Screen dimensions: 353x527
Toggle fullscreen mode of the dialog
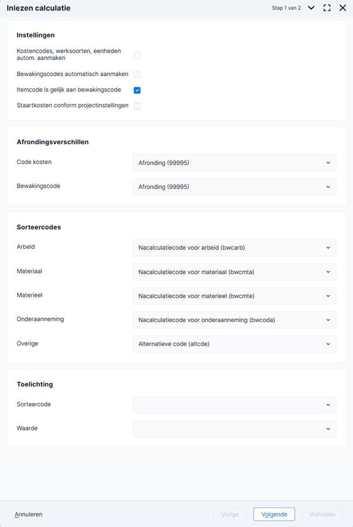coord(327,8)
